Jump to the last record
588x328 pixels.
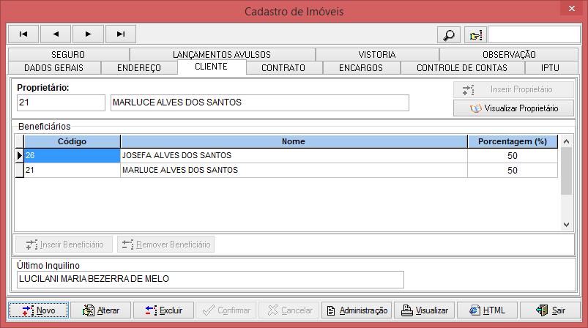tap(121, 34)
